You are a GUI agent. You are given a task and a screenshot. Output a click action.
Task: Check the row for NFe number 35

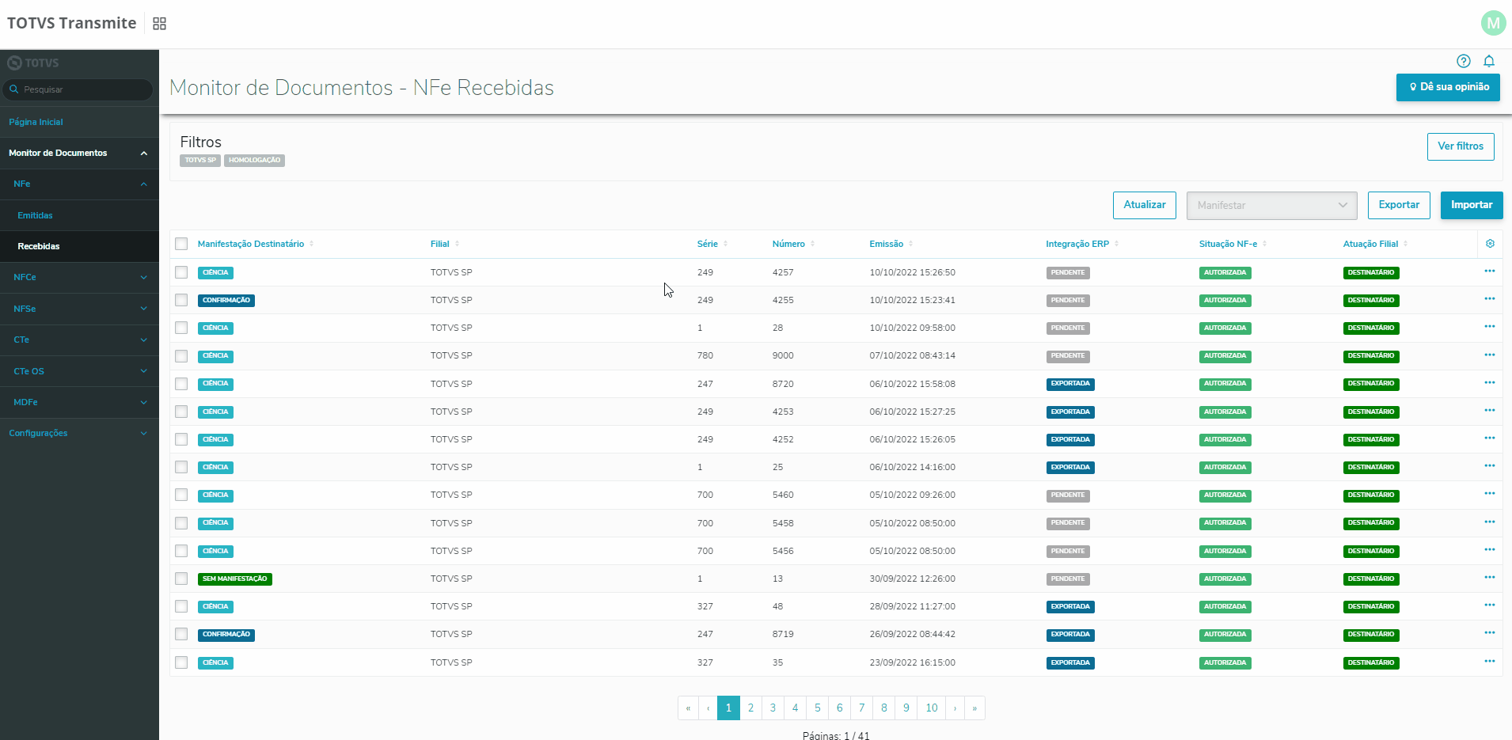(x=181, y=662)
